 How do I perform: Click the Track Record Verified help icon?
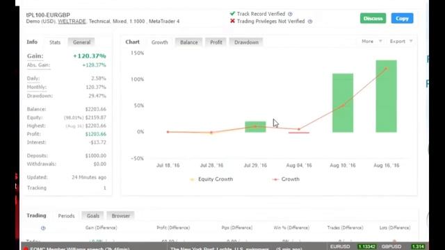click(x=290, y=14)
